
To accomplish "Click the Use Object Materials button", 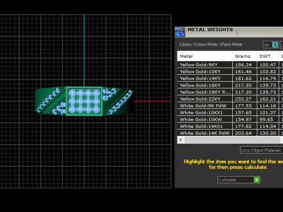I will (262, 150).
